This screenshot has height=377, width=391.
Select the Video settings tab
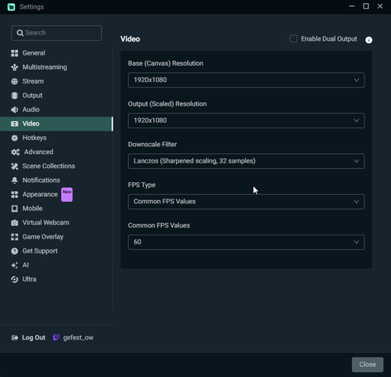56,124
